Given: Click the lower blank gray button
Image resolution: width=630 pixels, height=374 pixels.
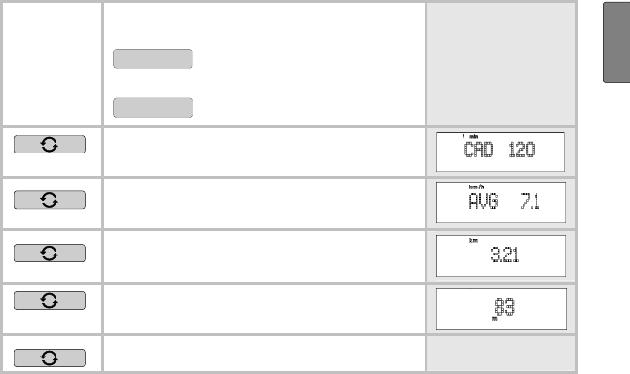Looking at the screenshot, I should tap(153, 108).
